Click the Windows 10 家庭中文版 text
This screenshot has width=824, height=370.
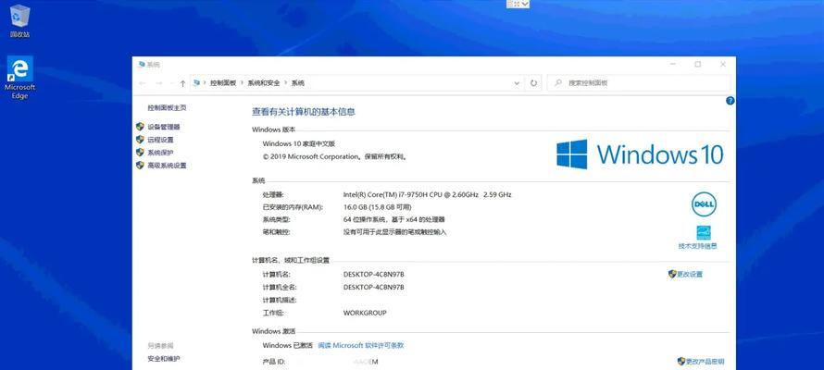click(x=298, y=143)
